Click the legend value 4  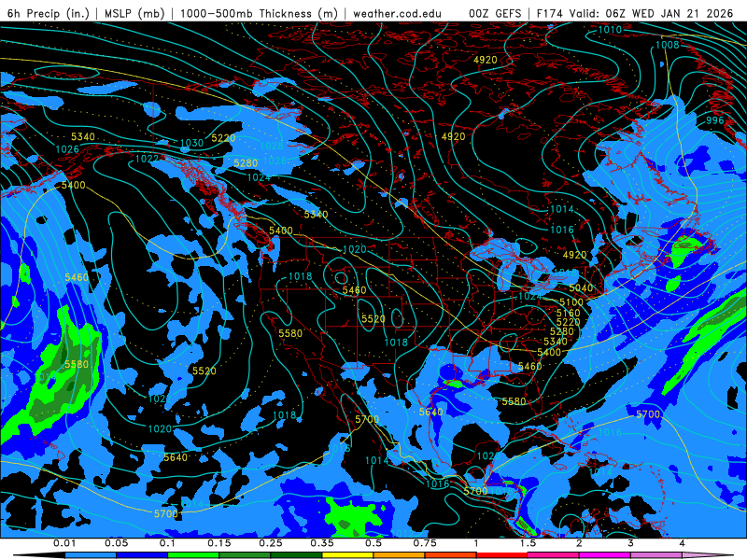[682, 543]
